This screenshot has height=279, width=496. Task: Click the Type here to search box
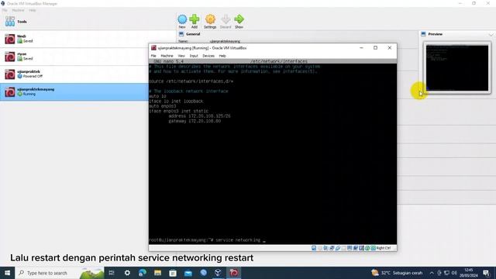point(60,273)
